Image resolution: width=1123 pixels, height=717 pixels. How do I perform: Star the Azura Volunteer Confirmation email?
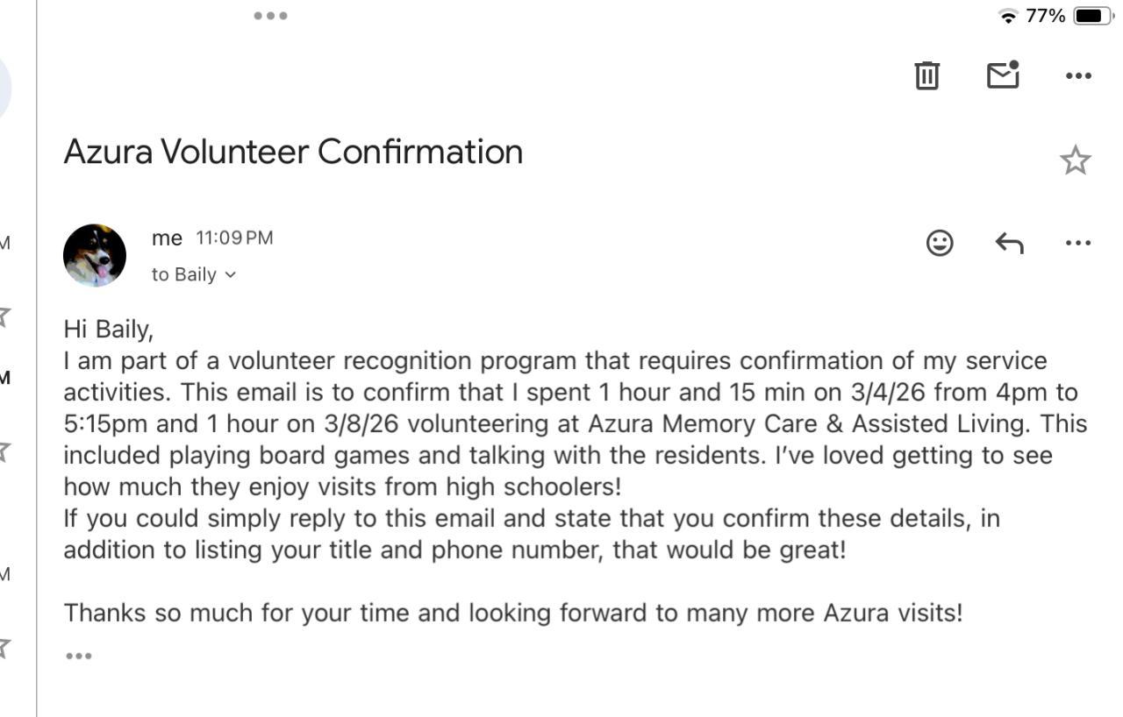[x=1075, y=160]
